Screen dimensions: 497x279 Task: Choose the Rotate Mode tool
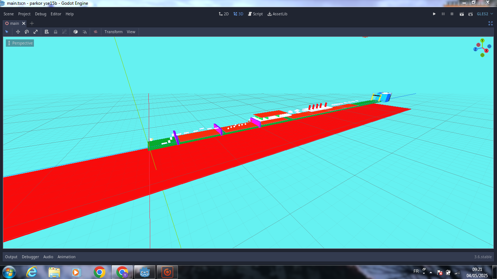[x=27, y=32]
